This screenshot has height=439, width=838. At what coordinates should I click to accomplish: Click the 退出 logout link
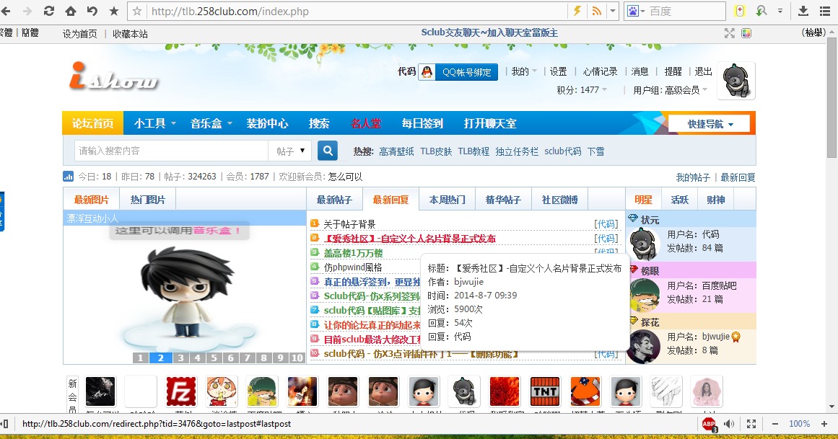703,71
